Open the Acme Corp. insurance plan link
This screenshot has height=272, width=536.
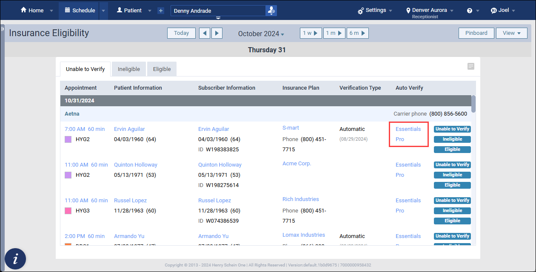(297, 164)
